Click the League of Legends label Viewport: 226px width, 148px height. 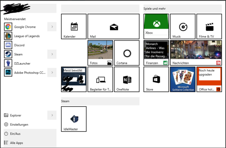[27, 36]
